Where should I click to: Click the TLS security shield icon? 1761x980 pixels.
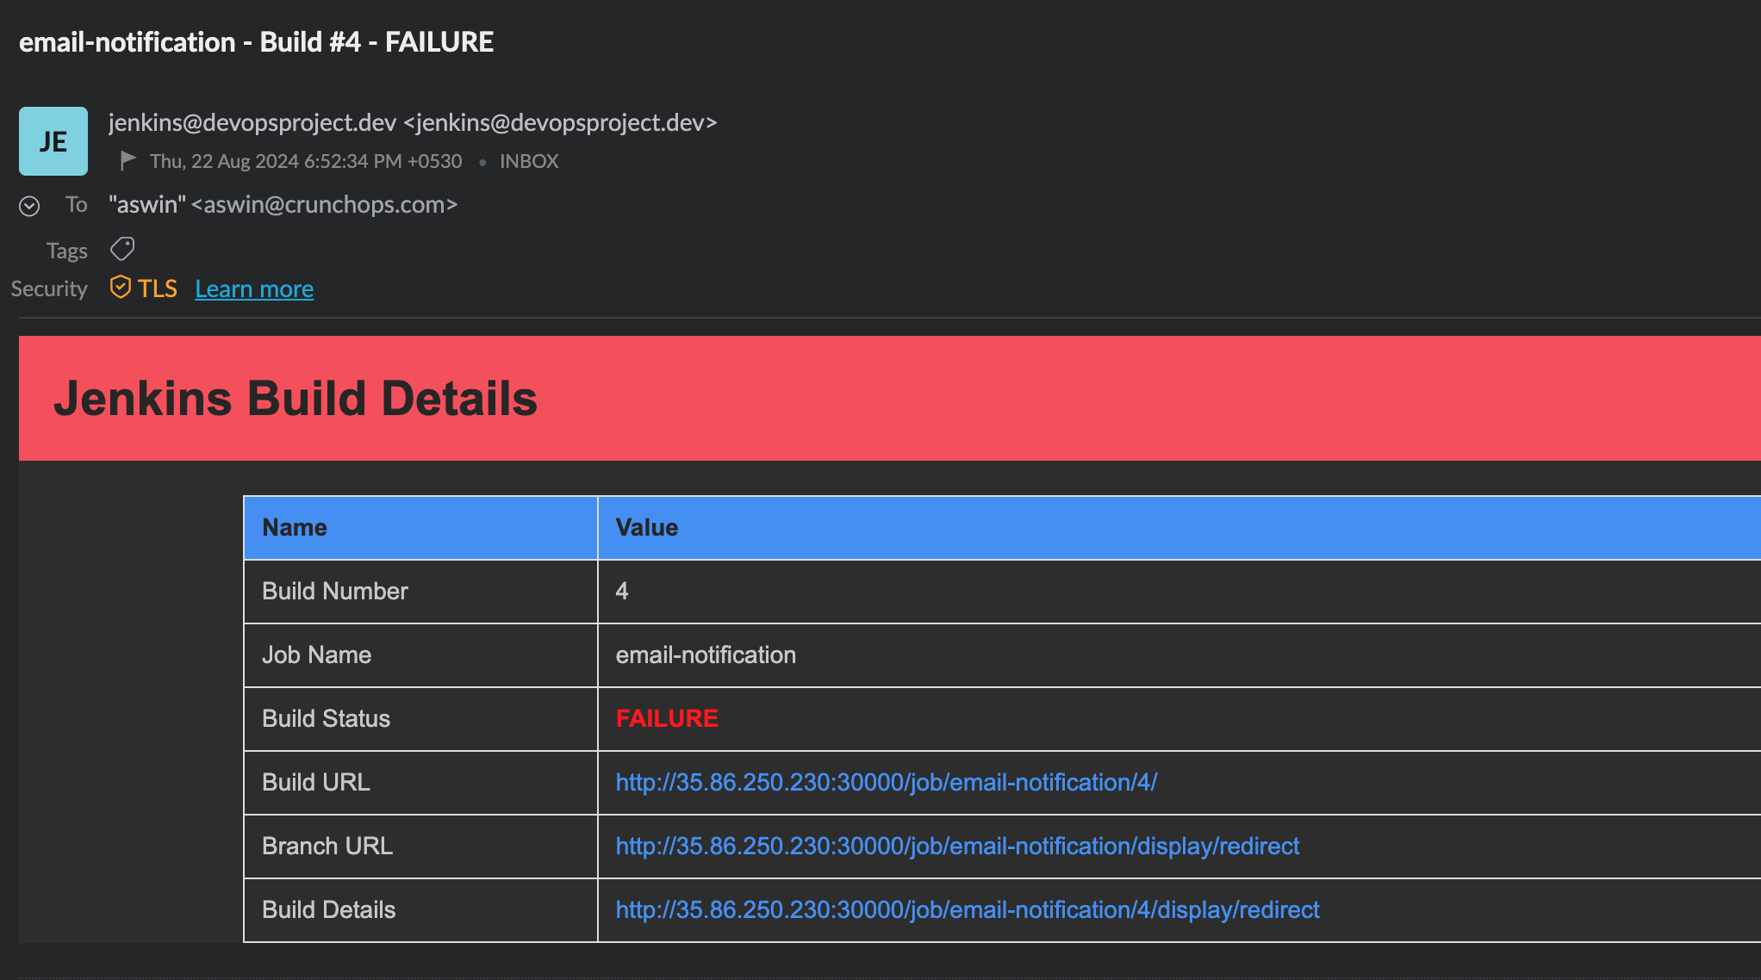[120, 287]
